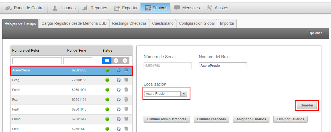Click the green status indicator for Fleo
This screenshot has width=331, height=132.
pos(107,129)
